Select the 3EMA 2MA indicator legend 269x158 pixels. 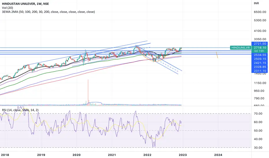[x=48, y=12]
